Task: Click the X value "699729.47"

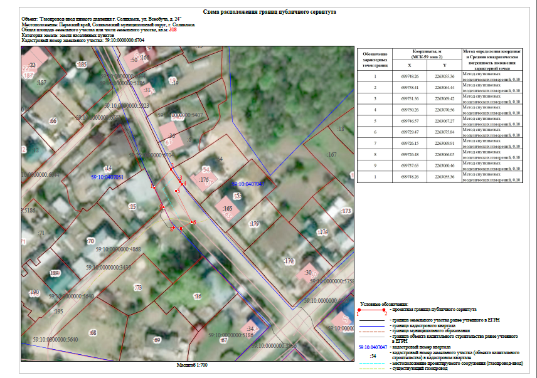Action: pos(410,132)
